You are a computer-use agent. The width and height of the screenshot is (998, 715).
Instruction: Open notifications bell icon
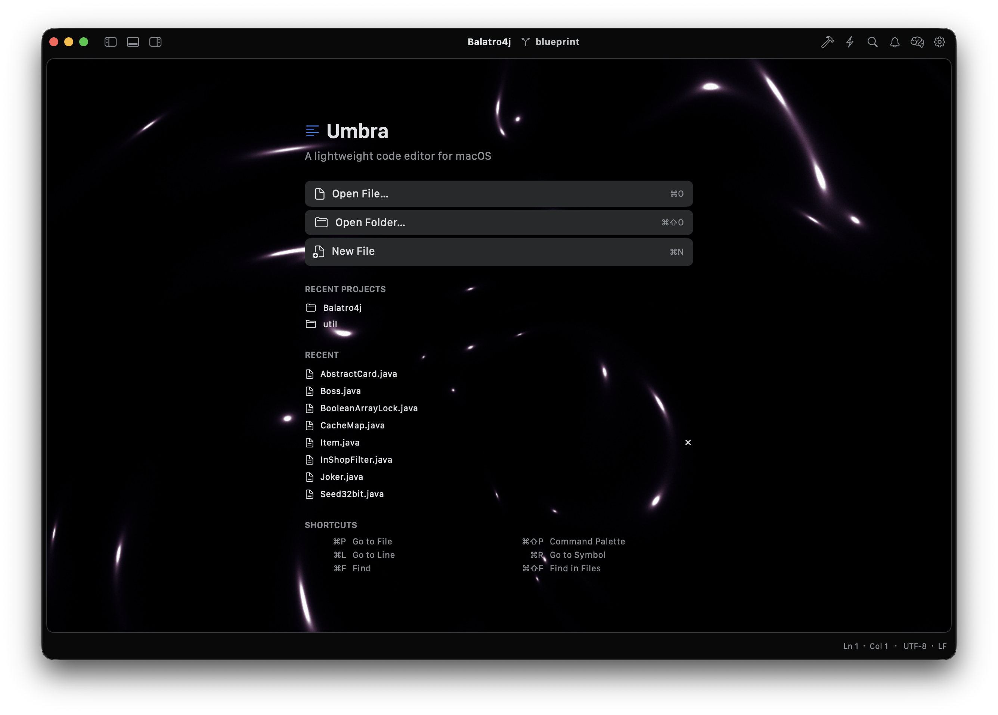(895, 42)
